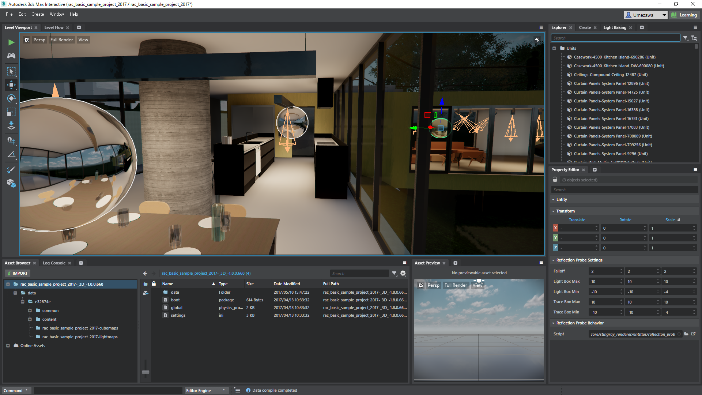Image resolution: width=702 pixels, height=395 pixels.
Task: Open the Command dropdown in status bar
Action: [16, 390]
